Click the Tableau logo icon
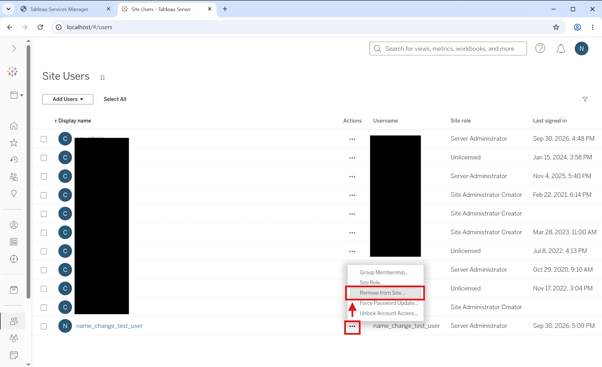Viewport: 602px width, 367px height. (13, 72)
